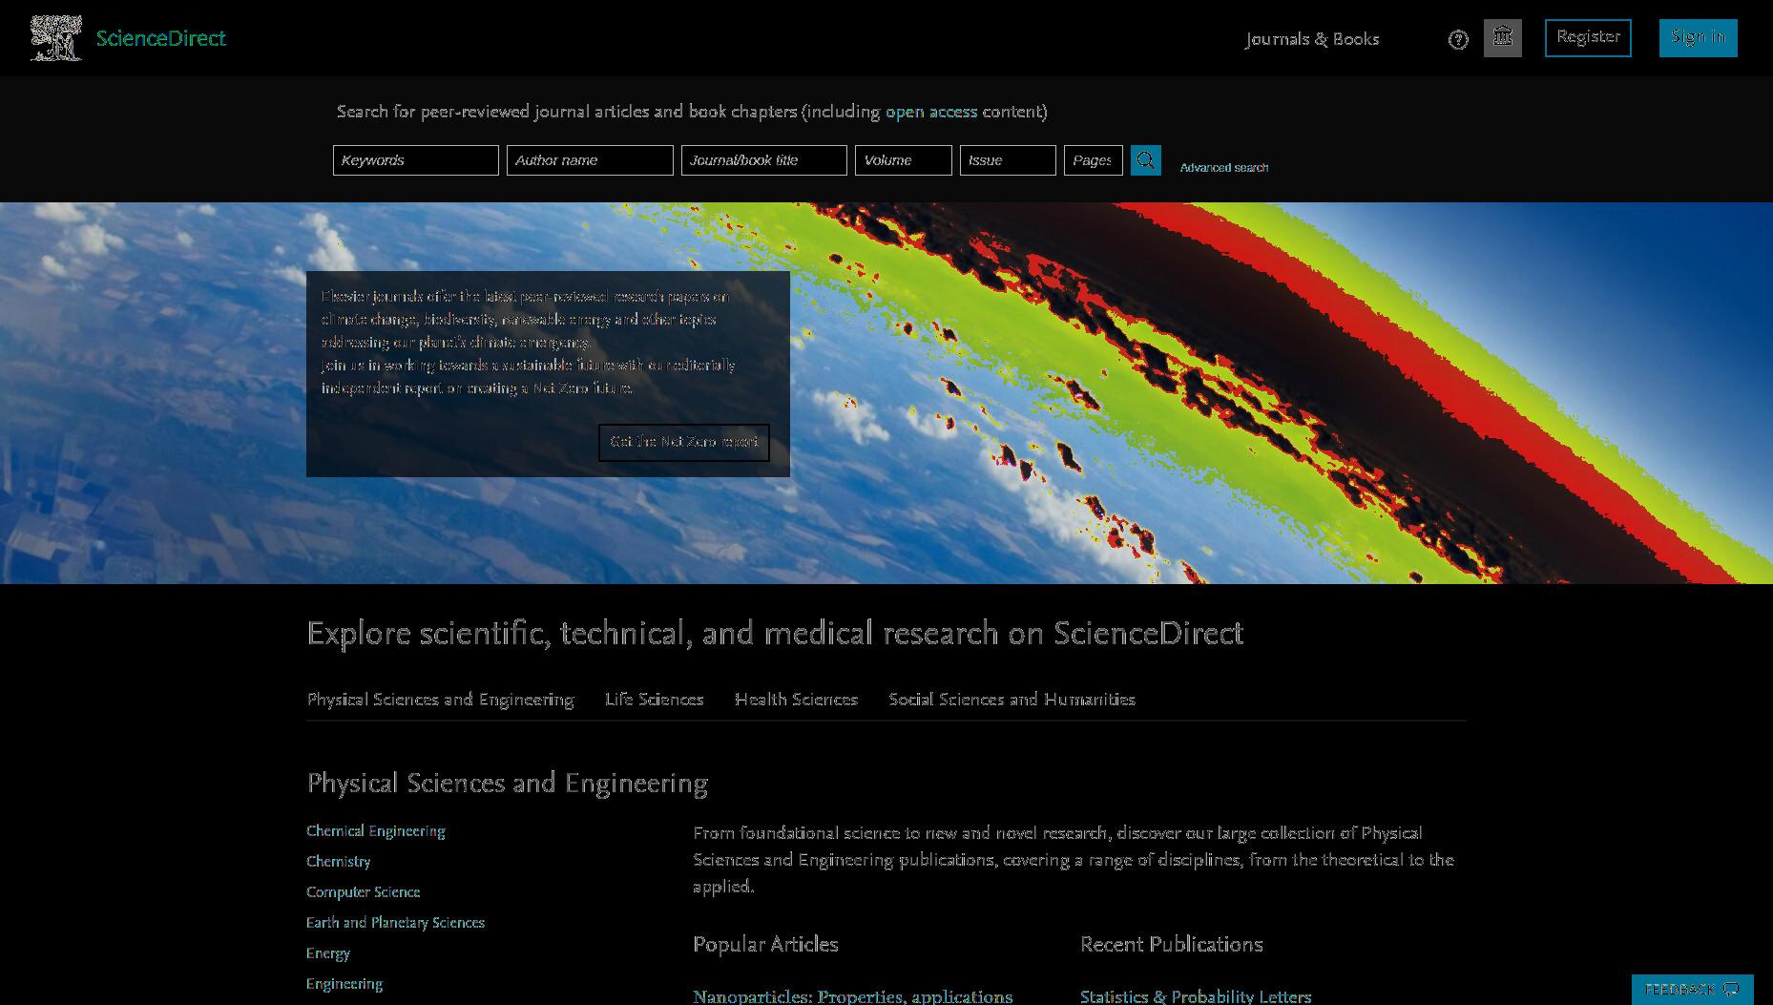Viewport: 1773px width, 1005px height.
Task: Open the ScienceDirect home link
Action: coord(161,38)
